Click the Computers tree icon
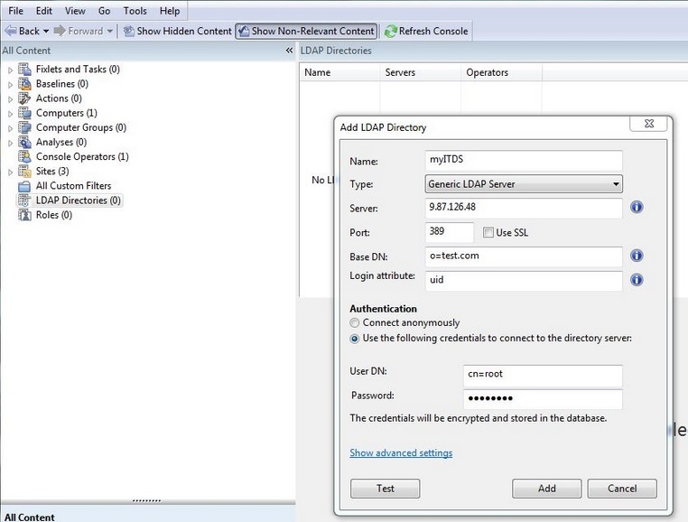Screen dimensions: 688x522 pyautogui.click(x=24, y=113)
